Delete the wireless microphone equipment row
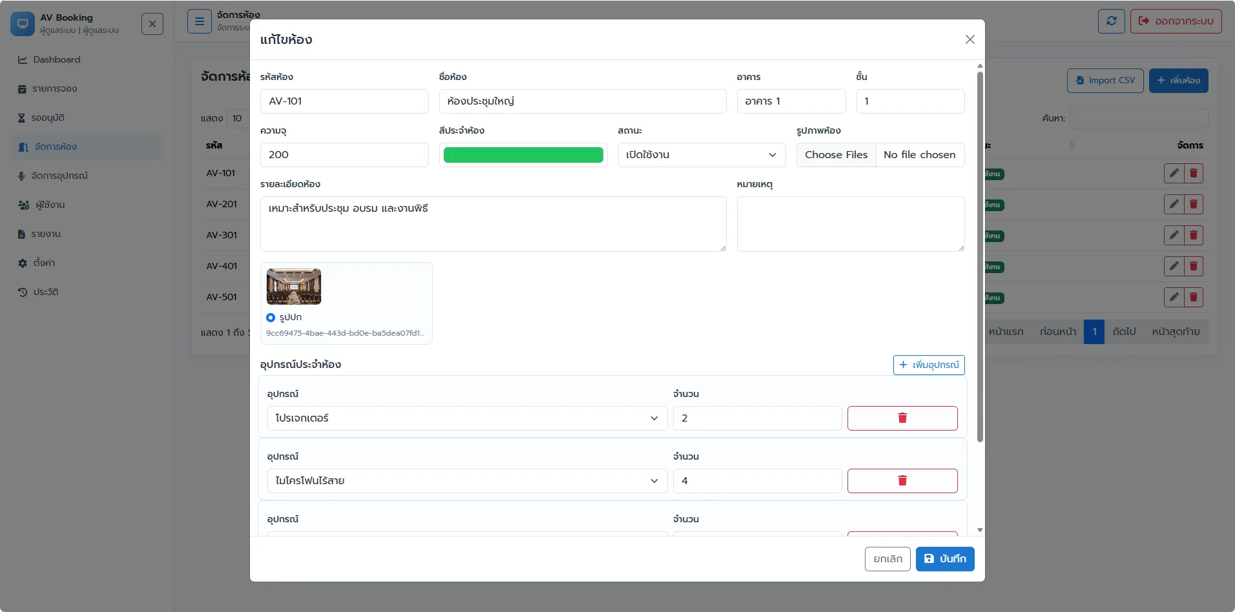1235x612 pixels. pos(902,481)
